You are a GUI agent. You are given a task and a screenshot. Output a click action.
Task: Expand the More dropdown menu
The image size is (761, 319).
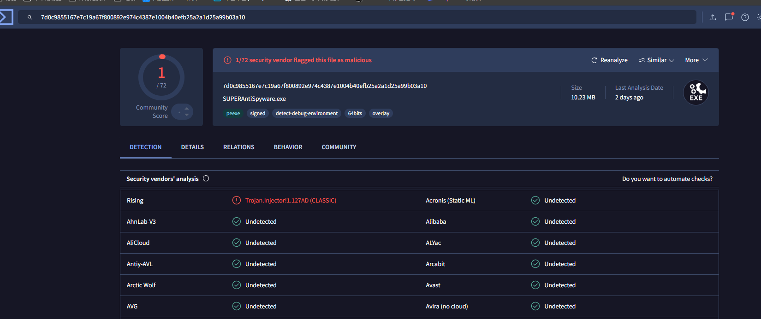(696, 60)
